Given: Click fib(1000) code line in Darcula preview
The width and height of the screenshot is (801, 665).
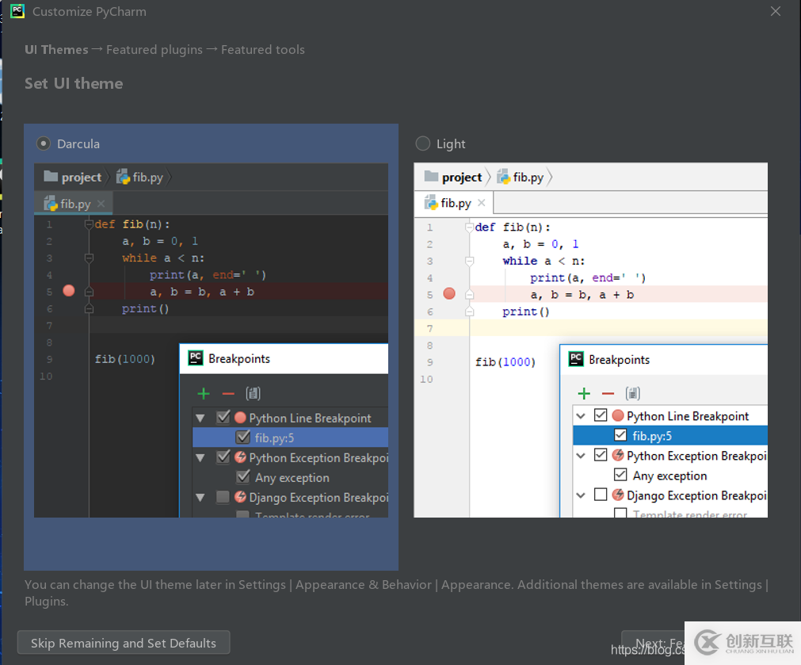Looking at the screenshot, I should pos(124,359).
